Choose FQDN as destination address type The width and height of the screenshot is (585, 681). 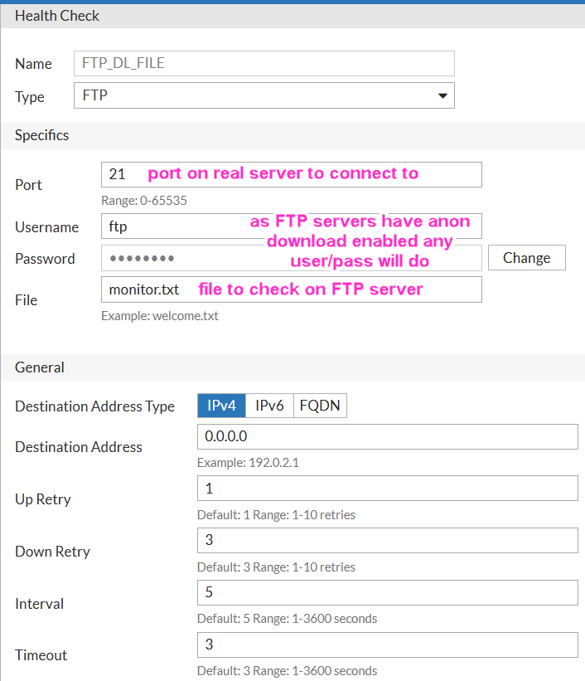pyautogui.click(x=320, y=406)
